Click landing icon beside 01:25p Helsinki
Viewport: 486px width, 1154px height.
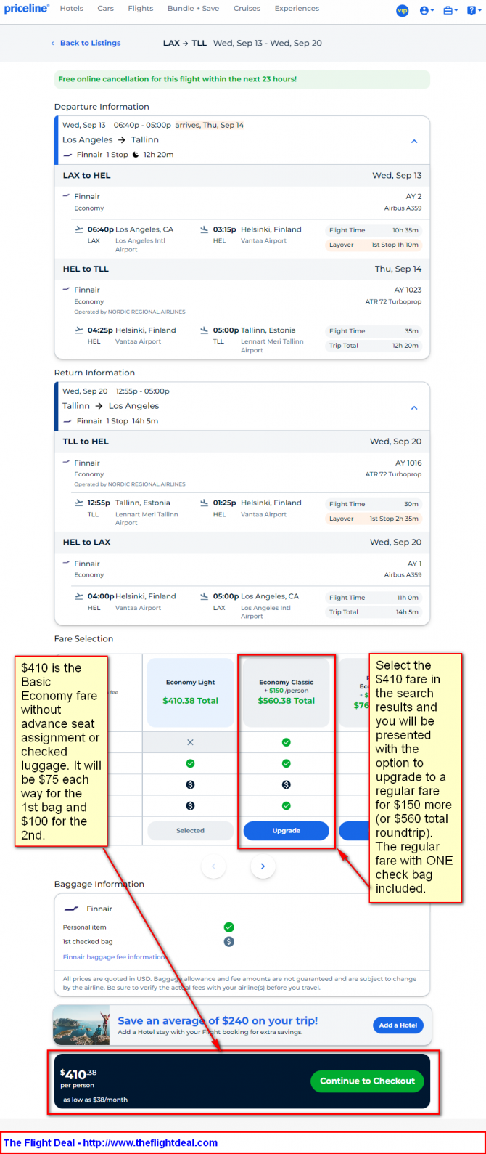click(x=205, y=503)
